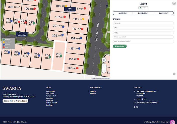Viewport: 177px width, 124px height.
Task: Open the Future Growth menu link
Action: (x=51, y=103)
